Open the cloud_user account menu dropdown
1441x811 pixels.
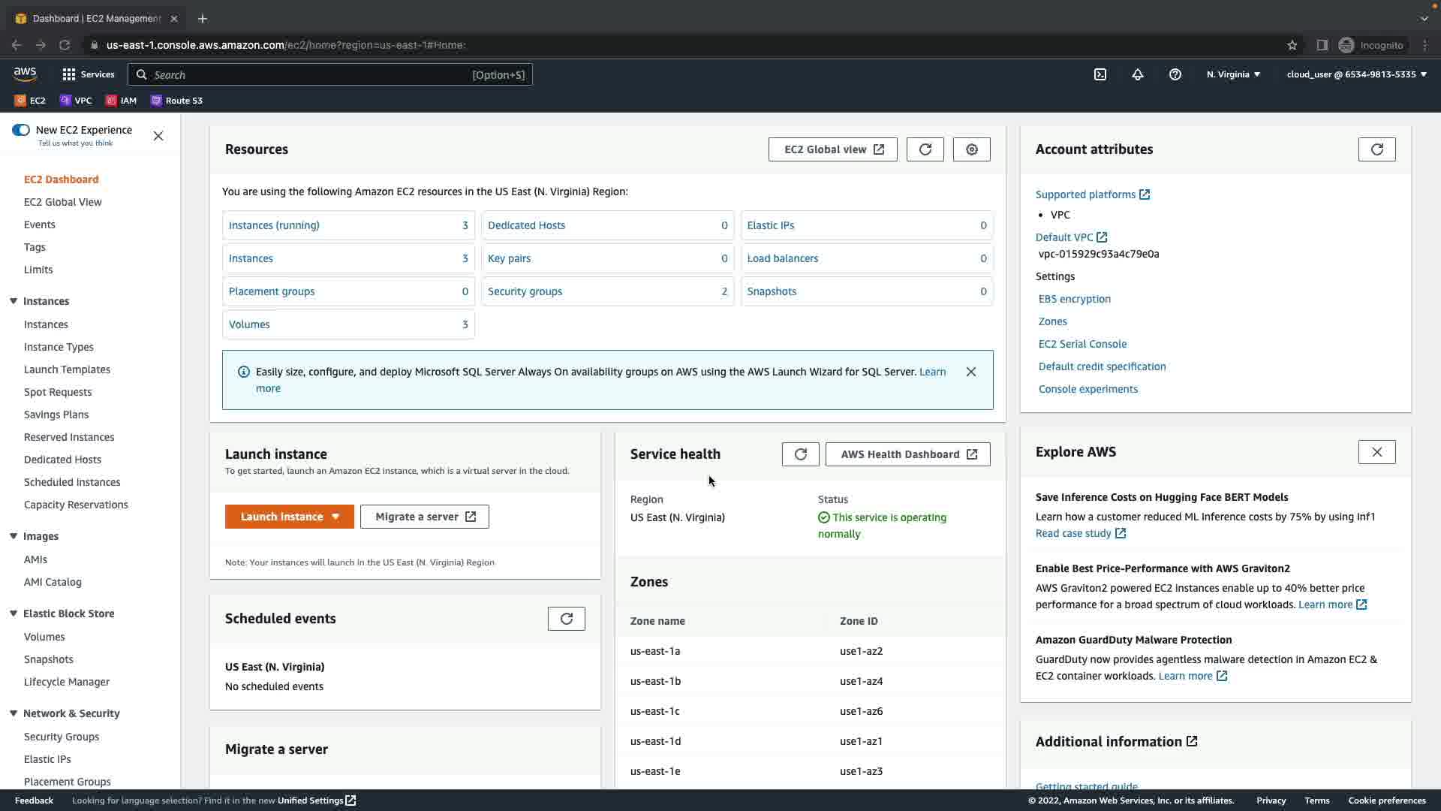[1356, 74]
